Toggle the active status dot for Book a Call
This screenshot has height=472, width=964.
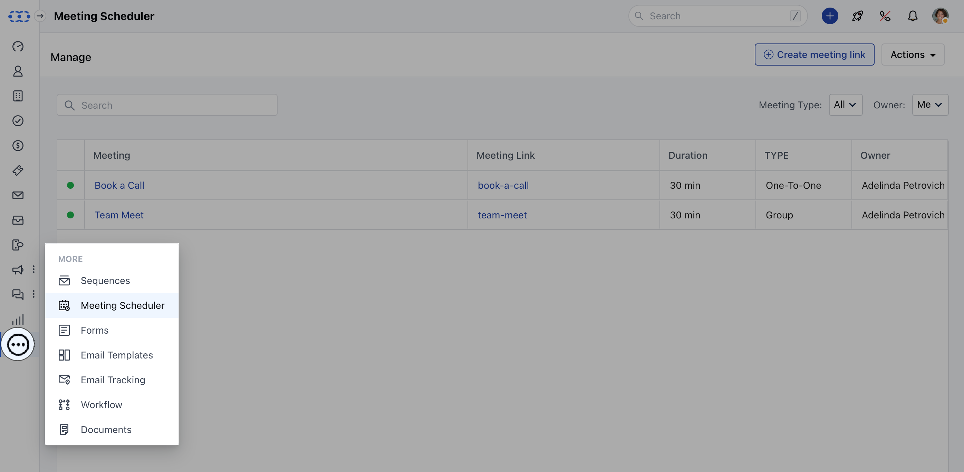[71, 185]
